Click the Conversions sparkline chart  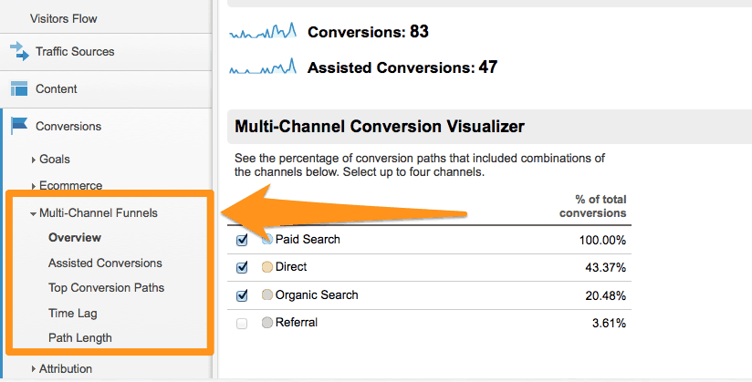263,31
